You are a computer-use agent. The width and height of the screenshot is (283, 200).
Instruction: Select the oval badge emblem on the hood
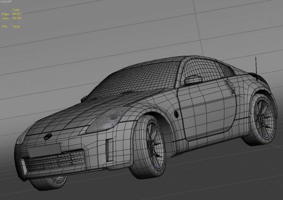[48, 137]
